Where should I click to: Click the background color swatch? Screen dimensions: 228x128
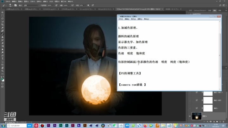click(x=3, y=80)
